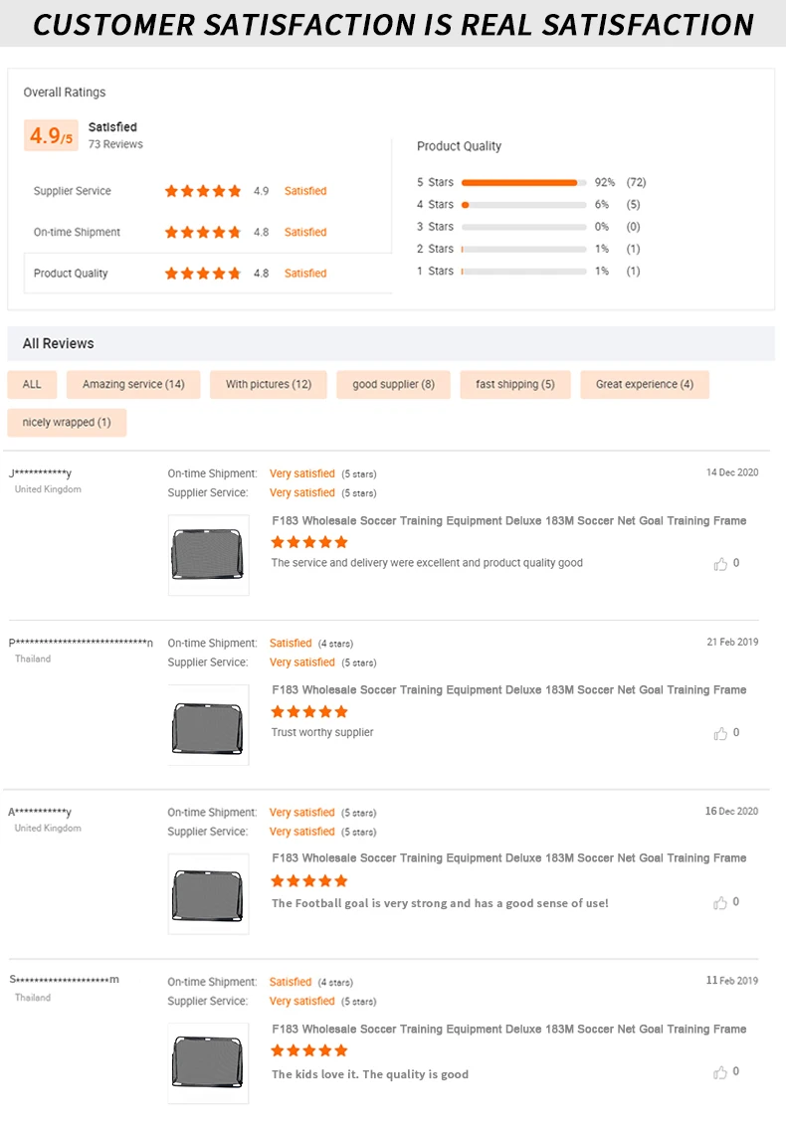Like 'The kids love it' review
This screenshot has height=1132, width=786.
720,1072
